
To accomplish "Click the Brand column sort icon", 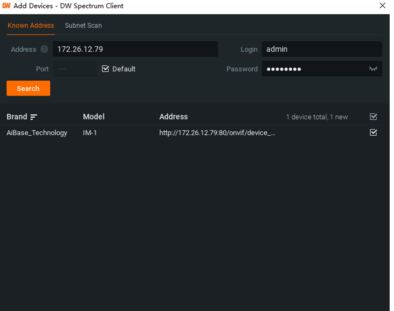I will click(34, 117).
